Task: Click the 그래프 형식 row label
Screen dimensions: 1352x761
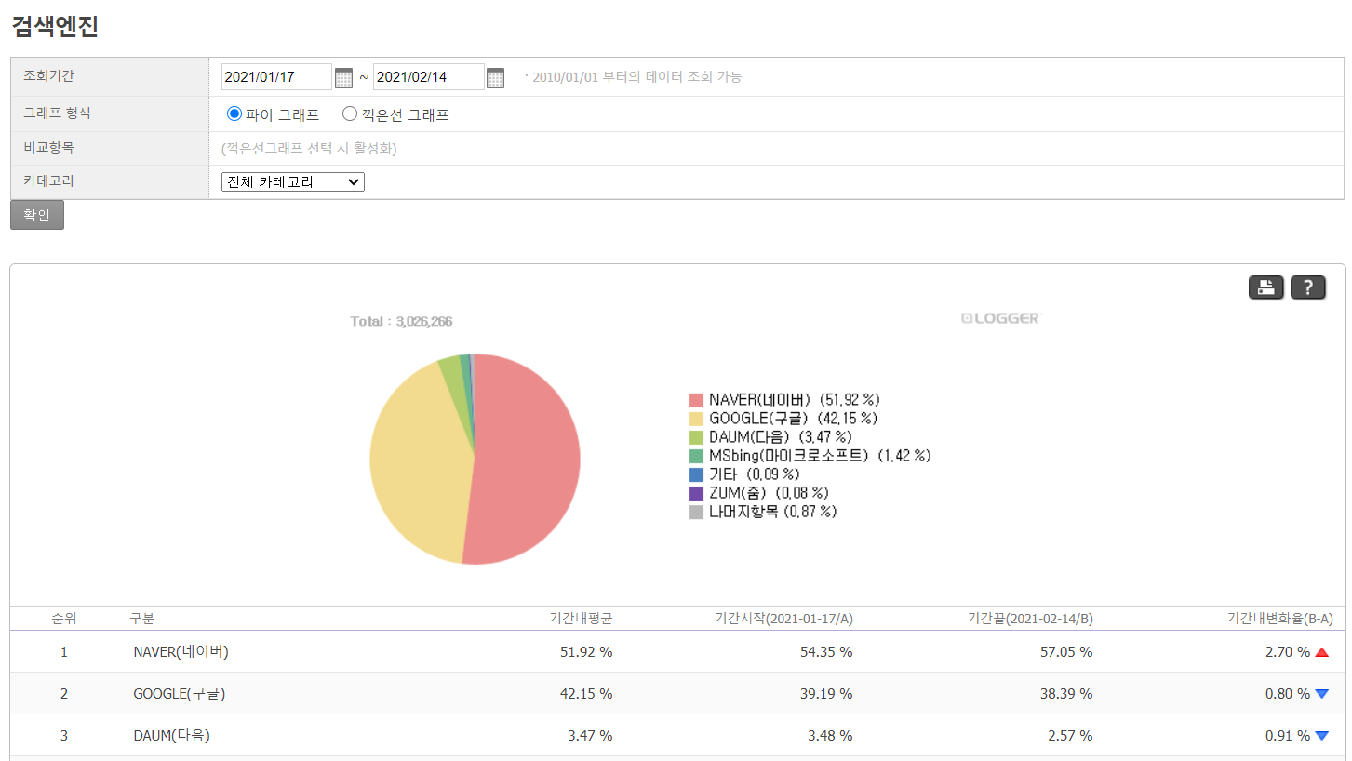Action: pyautogui.click(x=57, y=113)
